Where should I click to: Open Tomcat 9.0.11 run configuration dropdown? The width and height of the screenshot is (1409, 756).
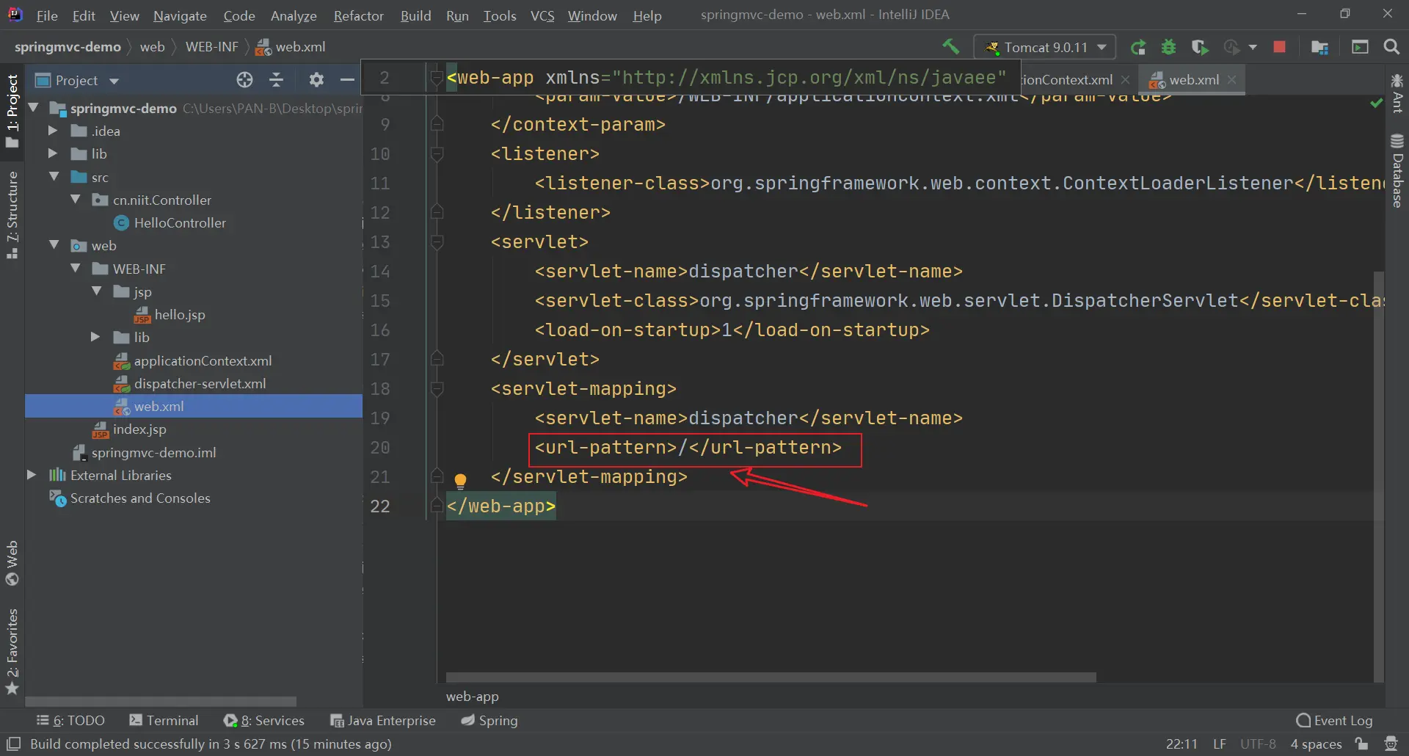tap(1045, 47)
